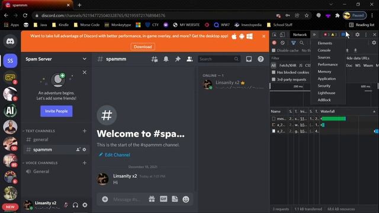This screenshot has width=379, height=213.
Task: Select Console from the tabs menu
Action: pyautogui.click(x=324, y=50)
